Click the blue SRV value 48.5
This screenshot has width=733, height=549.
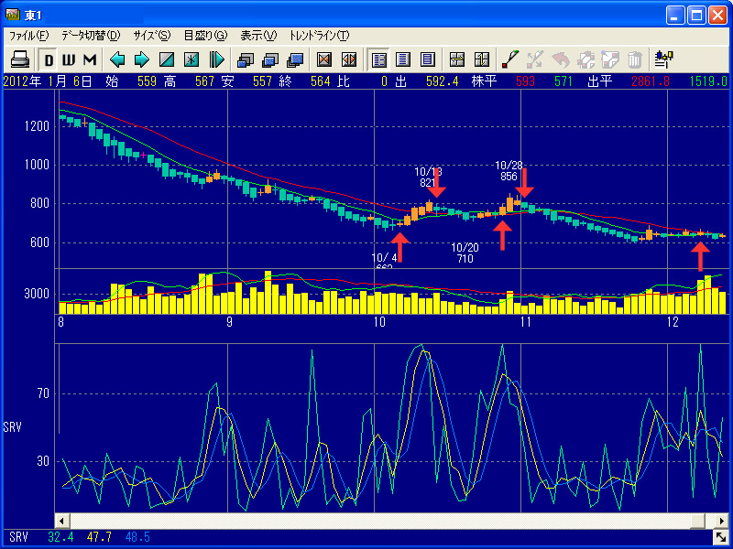point(137,537)
